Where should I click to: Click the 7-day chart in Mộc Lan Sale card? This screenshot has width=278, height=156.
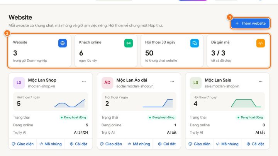[246, 103]
